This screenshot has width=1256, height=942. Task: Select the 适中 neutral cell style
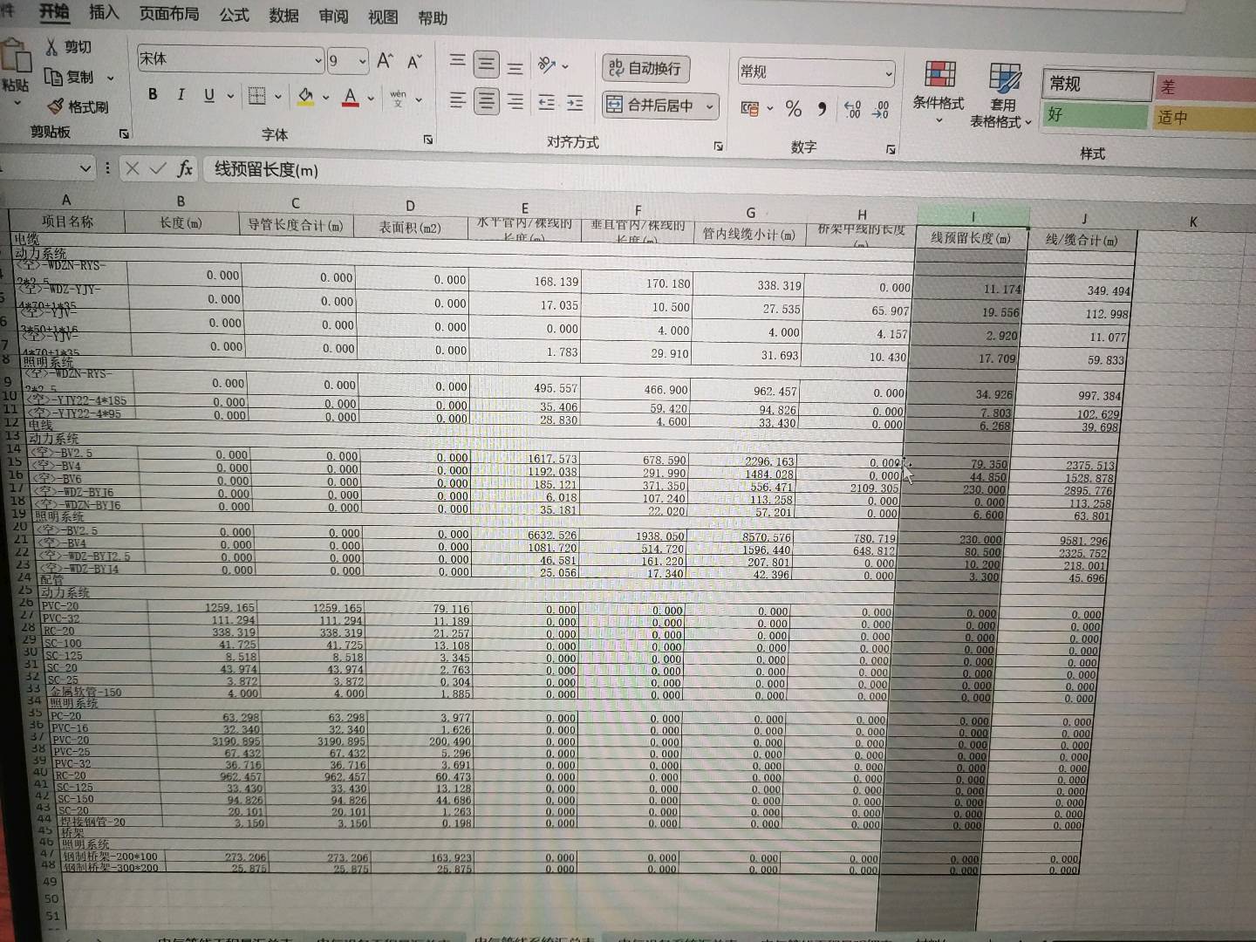point(1205,117)
